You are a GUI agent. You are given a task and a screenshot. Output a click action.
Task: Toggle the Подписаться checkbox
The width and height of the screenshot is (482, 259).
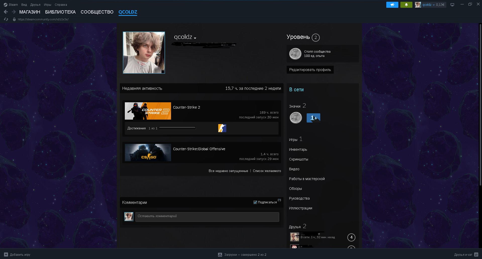coord(255,202)
